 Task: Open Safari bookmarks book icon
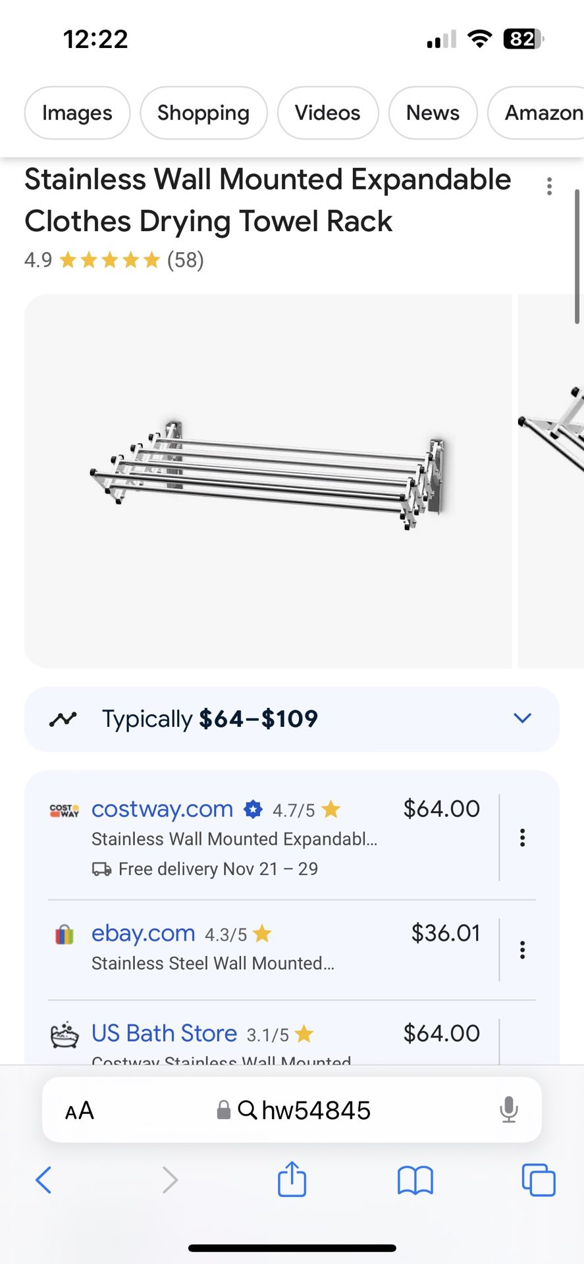click(x=415, y=1180)
